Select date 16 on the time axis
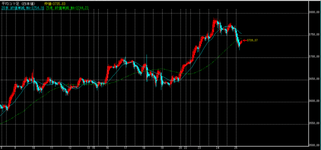The image size is (321, 150). coord(107,148)
